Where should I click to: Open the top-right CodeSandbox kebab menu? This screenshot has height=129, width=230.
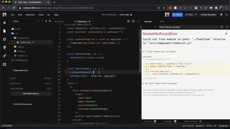pyautogui.click(x=227, y=15)
